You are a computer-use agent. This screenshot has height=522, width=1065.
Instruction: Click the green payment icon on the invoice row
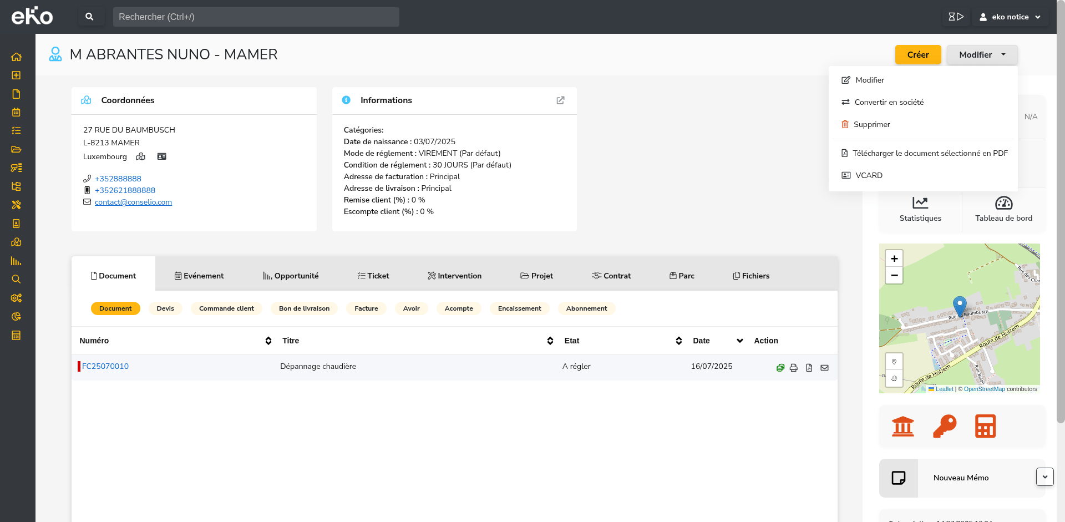[780, 367]
